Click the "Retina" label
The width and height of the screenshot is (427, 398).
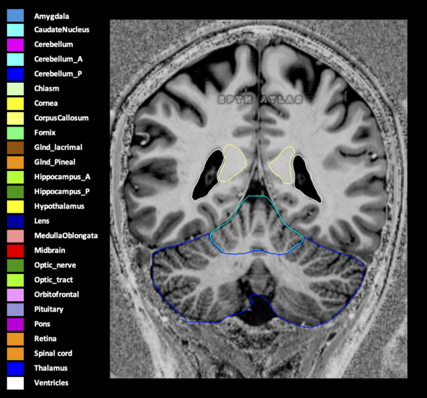click(x=45, y=338)
